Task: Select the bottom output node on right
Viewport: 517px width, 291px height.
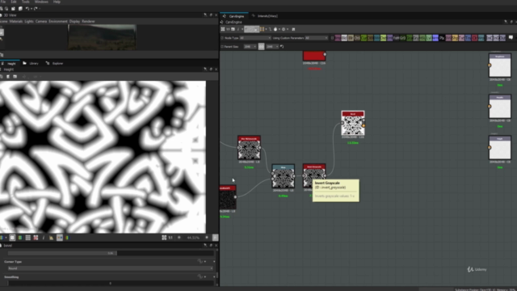Action: (500, 147)
